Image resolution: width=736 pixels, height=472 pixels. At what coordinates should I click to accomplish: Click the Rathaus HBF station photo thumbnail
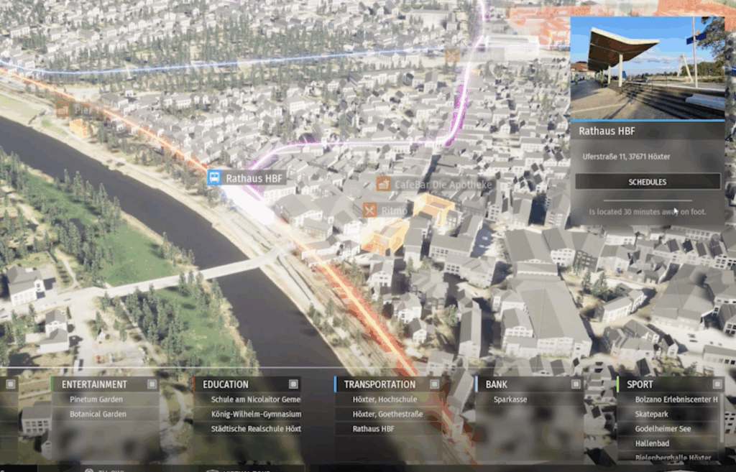tap(647, 68)
